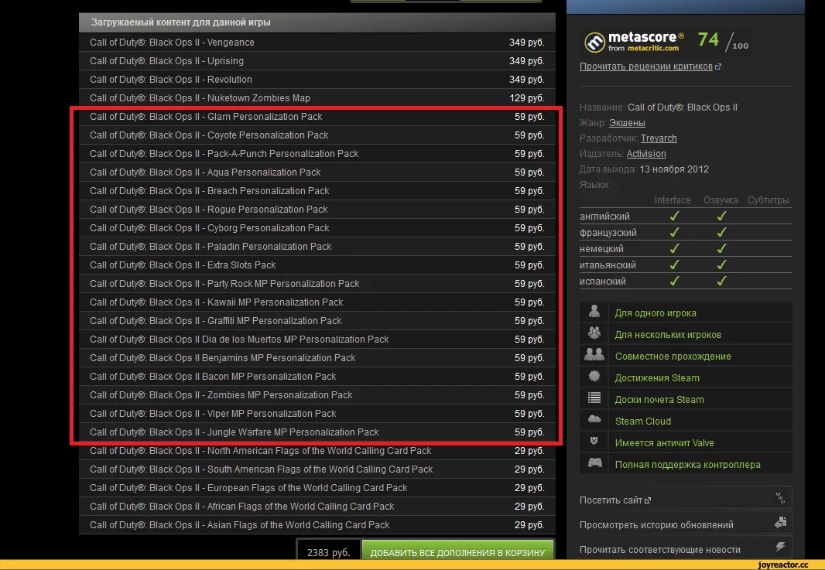825x570 pixels.
Task: Click the Steam Cloud icon
Action: tap(593, 421)
